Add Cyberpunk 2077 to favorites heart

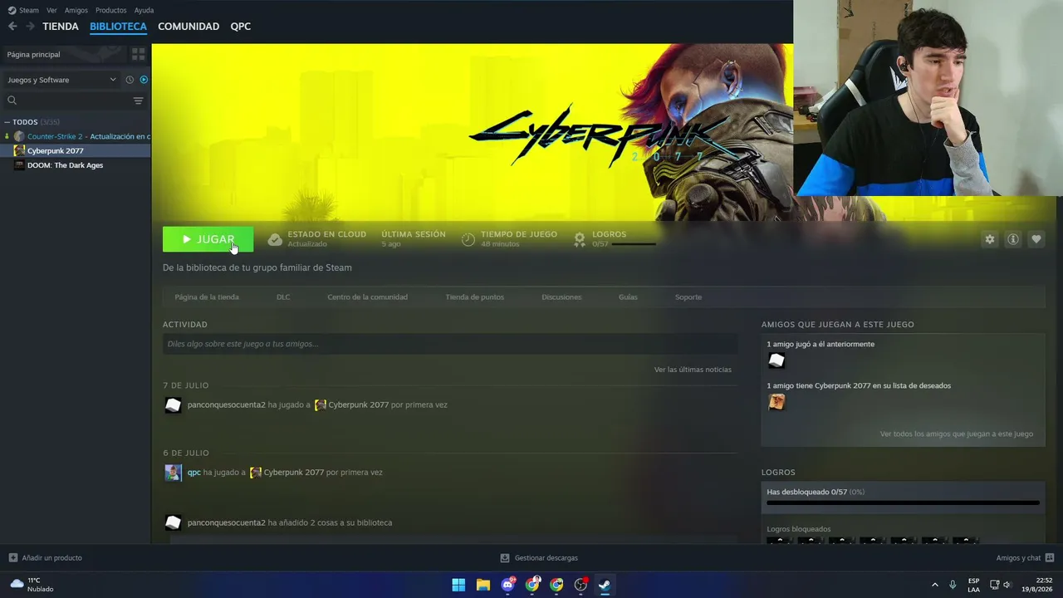(x=1036, y=239)
